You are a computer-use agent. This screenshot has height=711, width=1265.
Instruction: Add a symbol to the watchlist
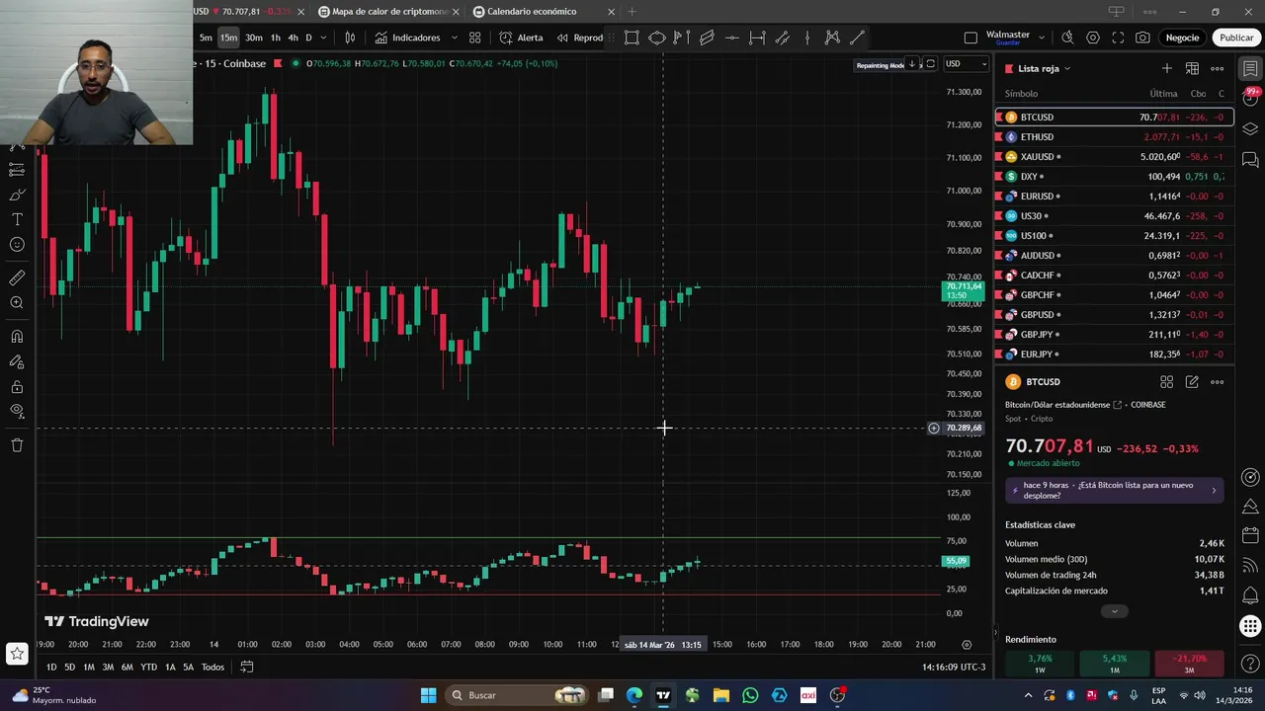(1167, 68)
